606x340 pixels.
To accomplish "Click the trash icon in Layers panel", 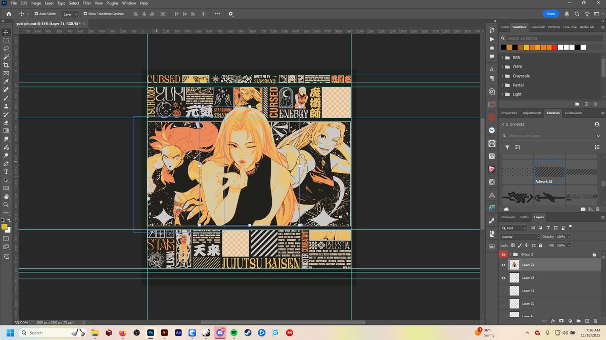I will pyautogui.click(x=595, y=321).
